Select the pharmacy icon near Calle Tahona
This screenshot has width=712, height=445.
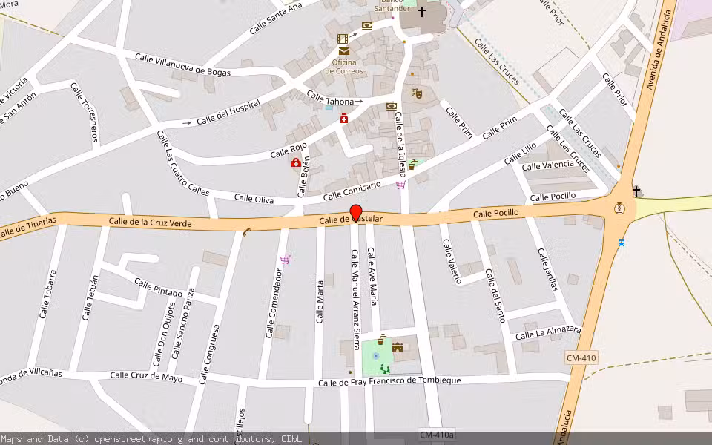tap(344, 118)
